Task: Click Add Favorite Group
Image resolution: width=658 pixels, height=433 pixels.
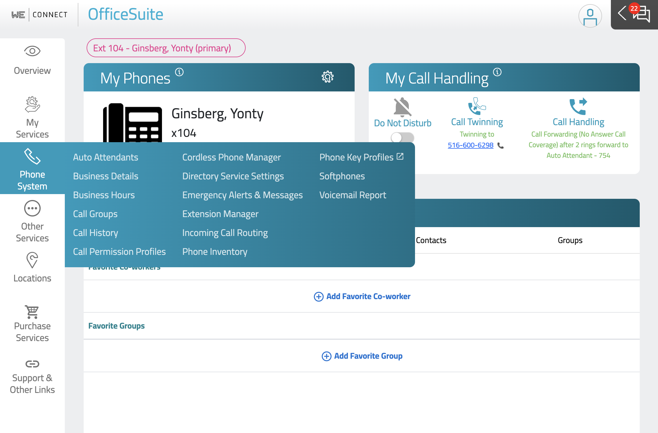Action: click(x=362, y=356)
